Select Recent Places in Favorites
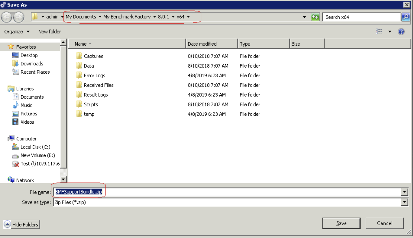413x238 pixels. click(35, 72)
